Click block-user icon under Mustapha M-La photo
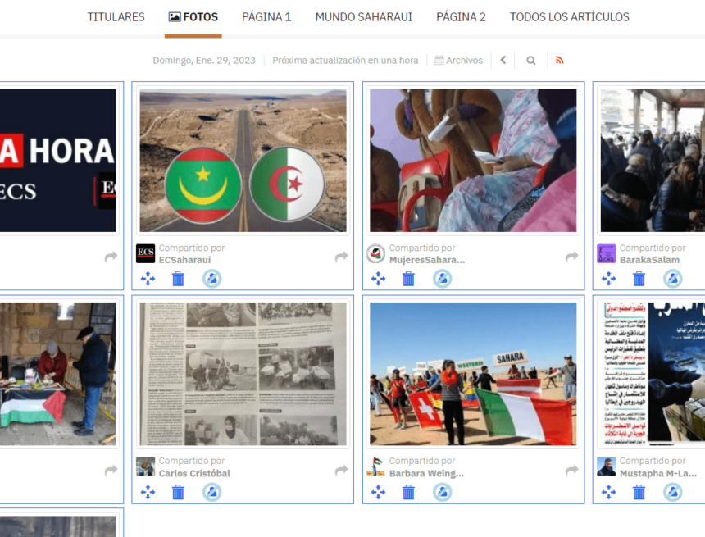Screen dimensions: 705x537 tap(672, 492)
